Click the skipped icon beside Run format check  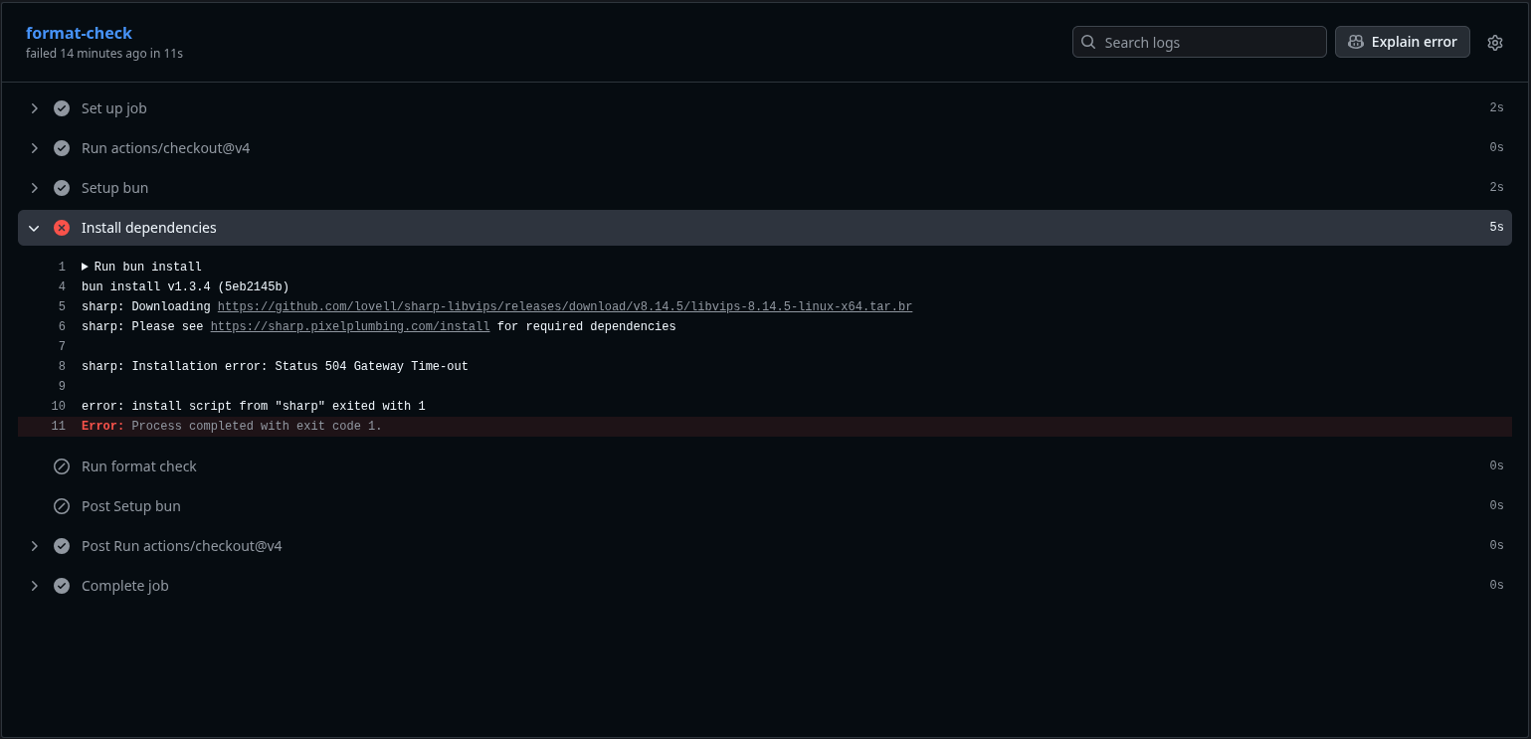point(62,465)
